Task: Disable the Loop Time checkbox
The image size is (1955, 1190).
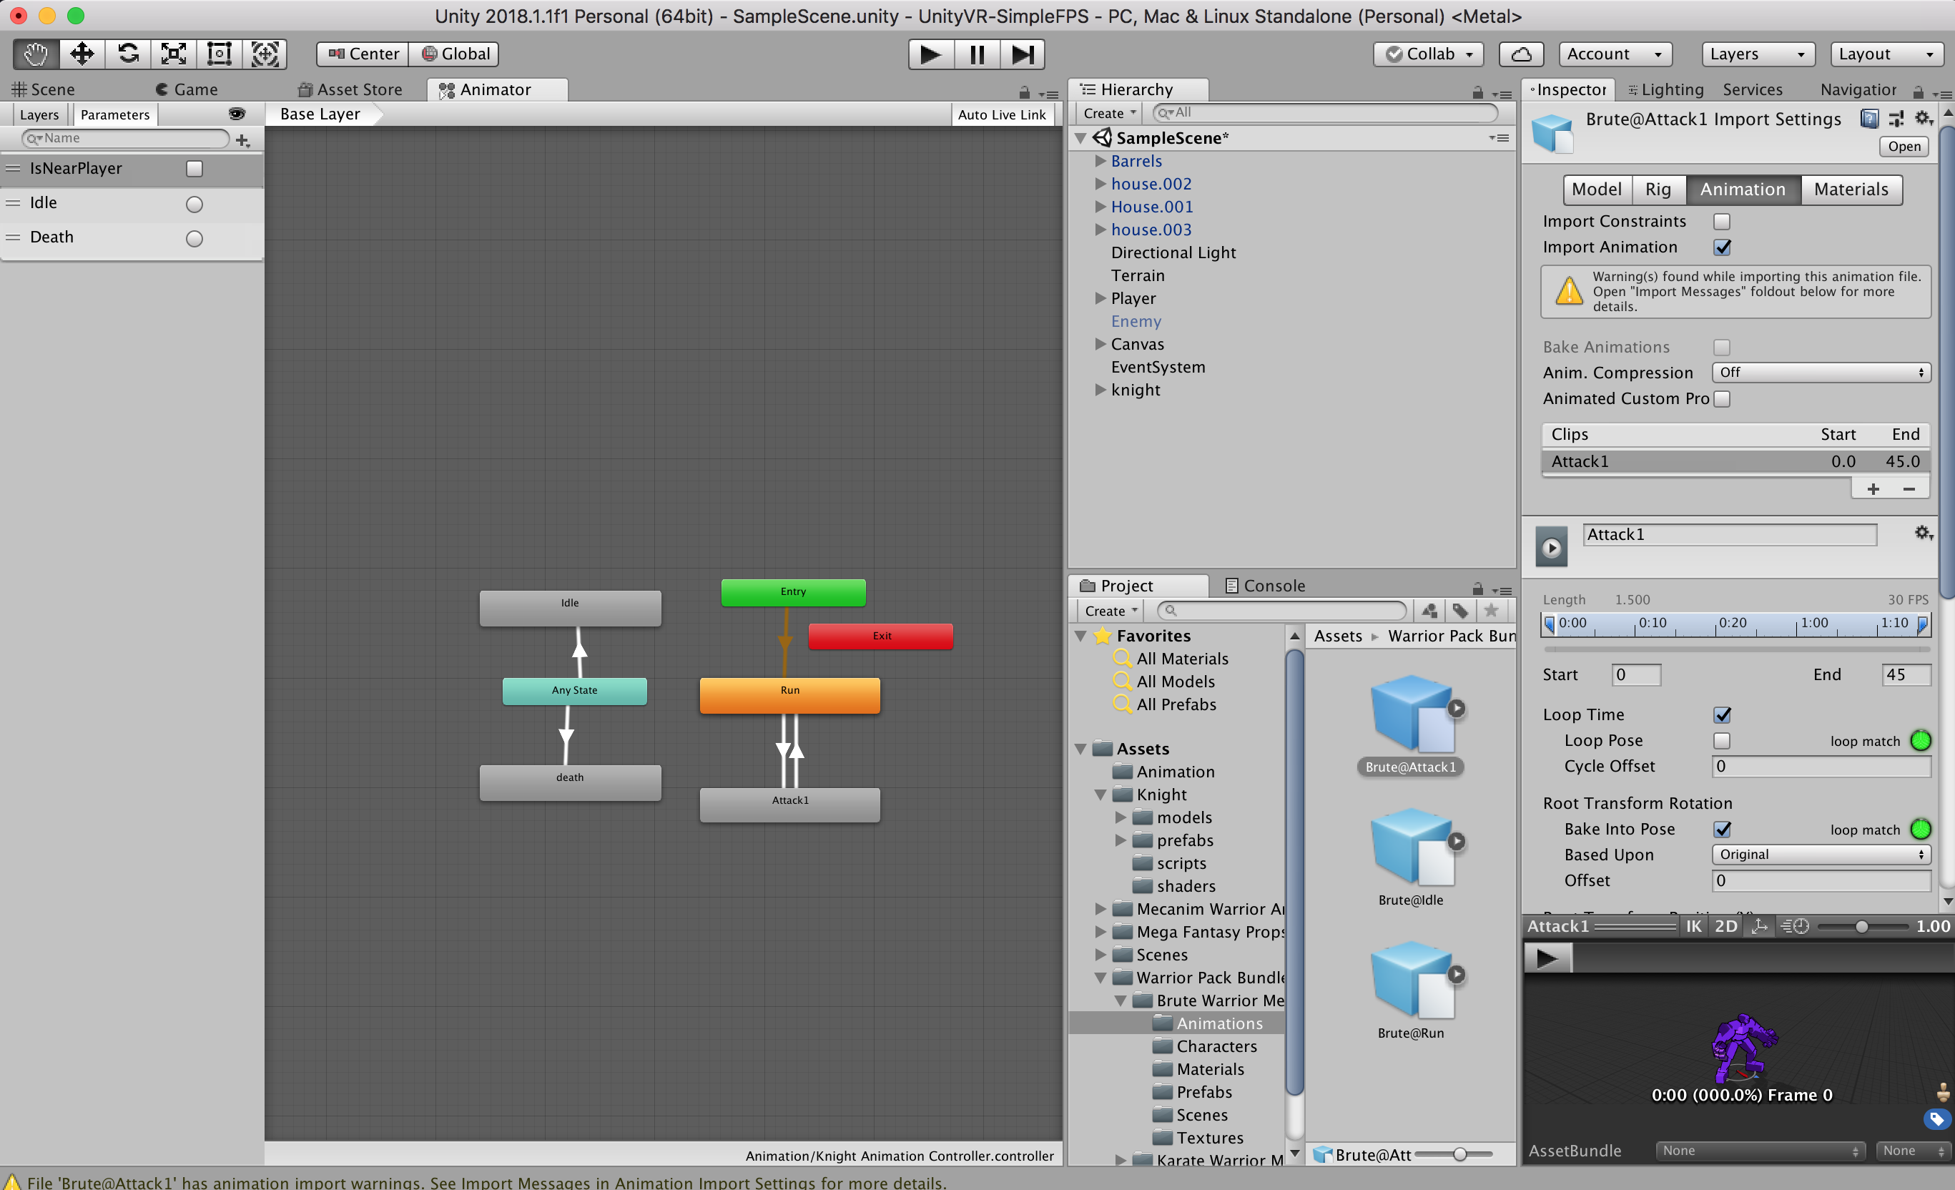Action: click(1722, 715)
